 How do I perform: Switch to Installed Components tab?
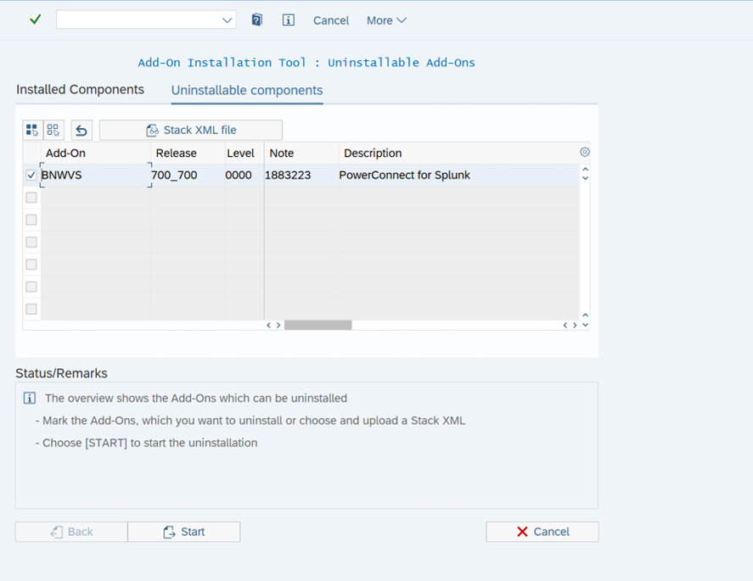pyautogui.click(x=80, y=90)
